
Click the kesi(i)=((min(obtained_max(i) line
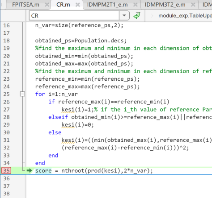click(136, 140)
